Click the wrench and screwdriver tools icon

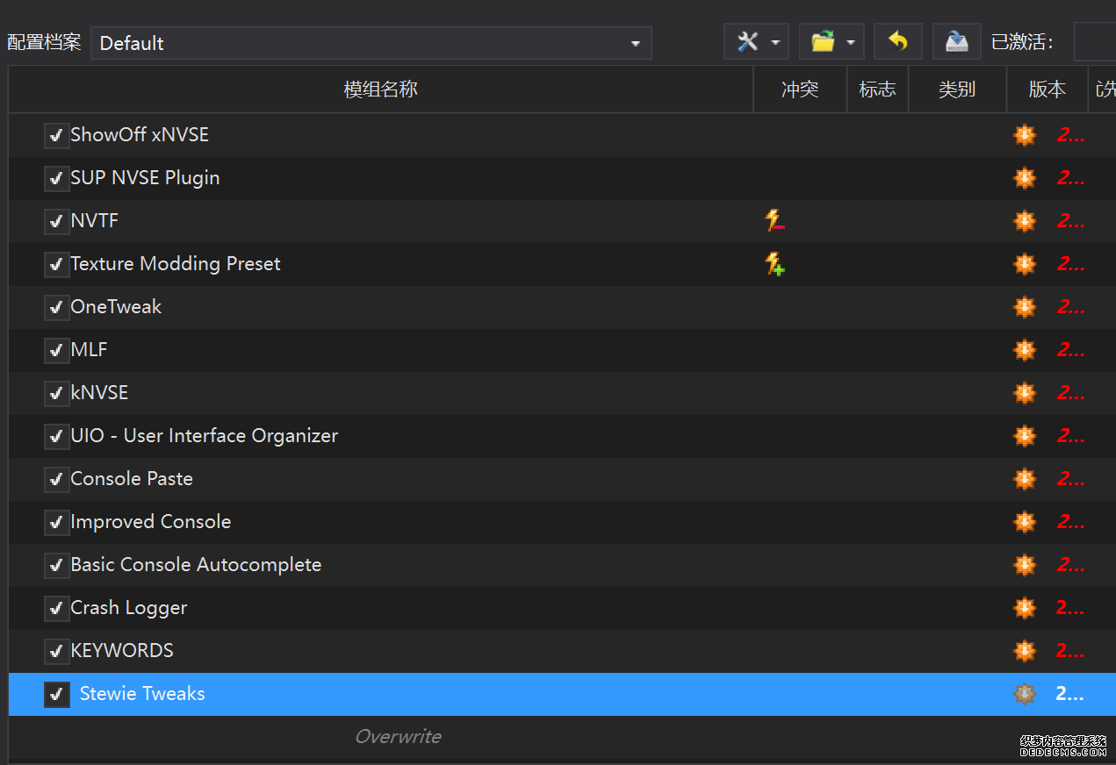point(747,42)
